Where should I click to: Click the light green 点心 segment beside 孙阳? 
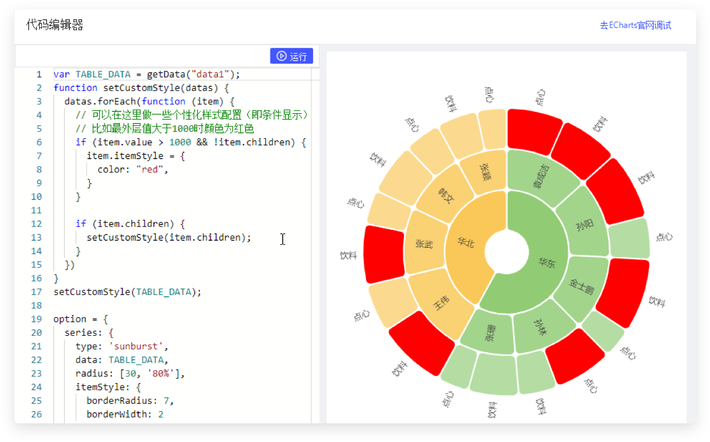pyautogui.click(x=630, y=238)
